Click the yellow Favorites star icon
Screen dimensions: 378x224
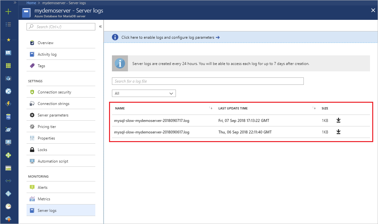(8, 40)
